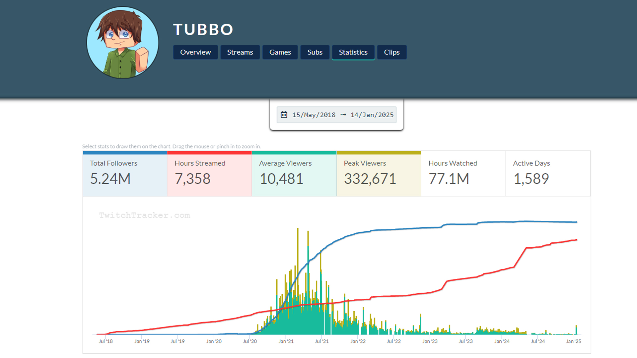Click the calendar icon in date range
637x358 pixels.
click(x=284, y=115)
